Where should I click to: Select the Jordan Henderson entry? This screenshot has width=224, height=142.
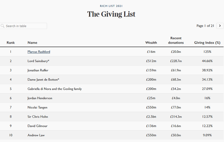40,98
